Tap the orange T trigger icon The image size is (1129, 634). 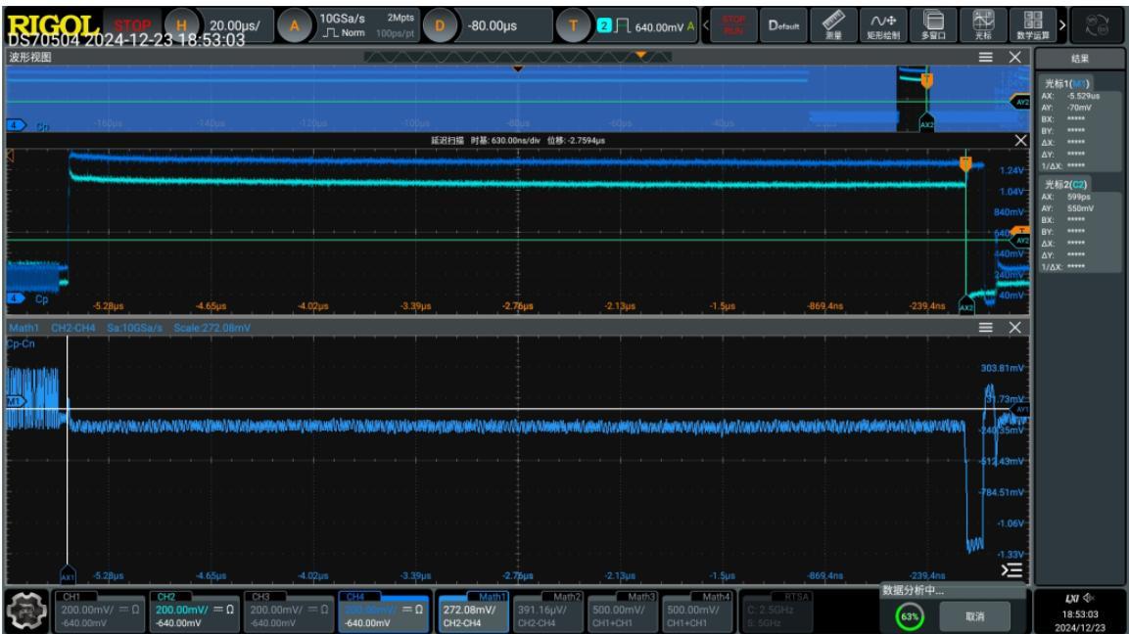(x=573, y=25)
